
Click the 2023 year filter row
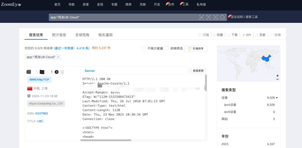coord(249,144)
